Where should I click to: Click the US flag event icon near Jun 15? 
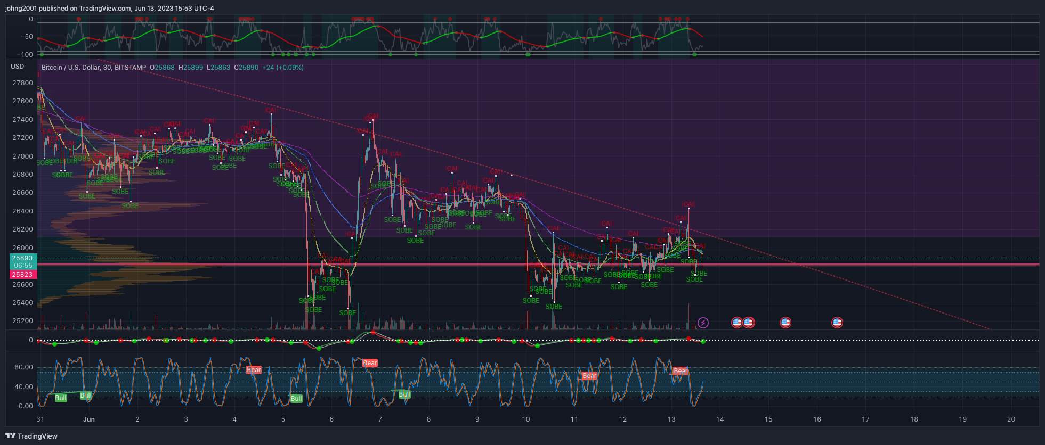pyautogui.click(x=785, y=323)
